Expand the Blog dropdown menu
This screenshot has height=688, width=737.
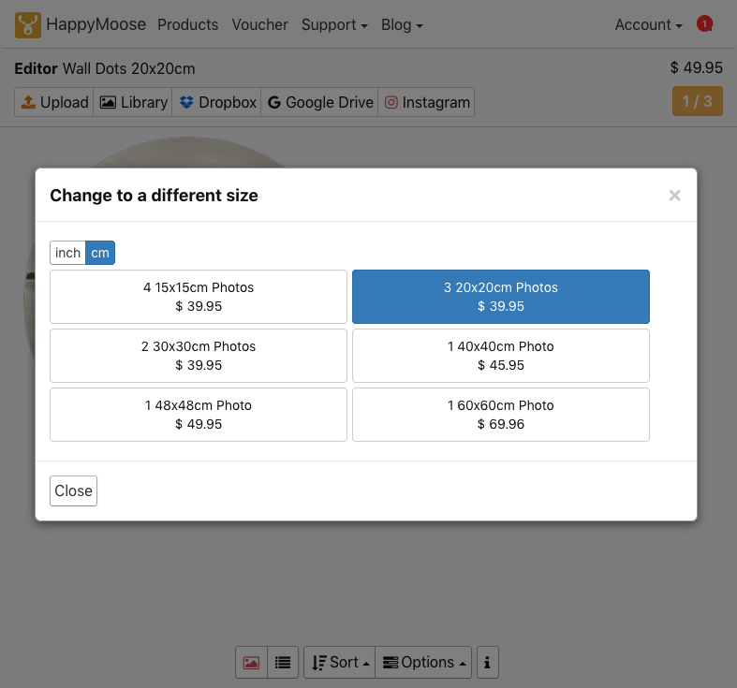pyautogui.click(x=402, y=25)
